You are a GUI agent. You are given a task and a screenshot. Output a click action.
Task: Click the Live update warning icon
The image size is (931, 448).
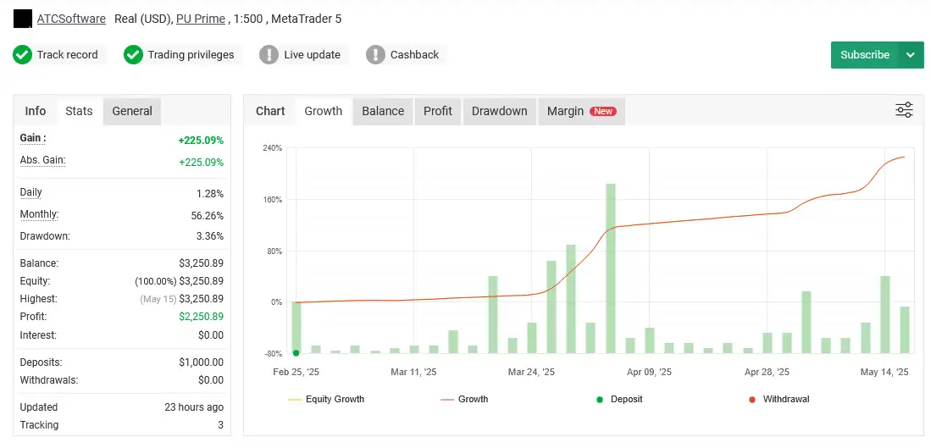tap(269, 55)
